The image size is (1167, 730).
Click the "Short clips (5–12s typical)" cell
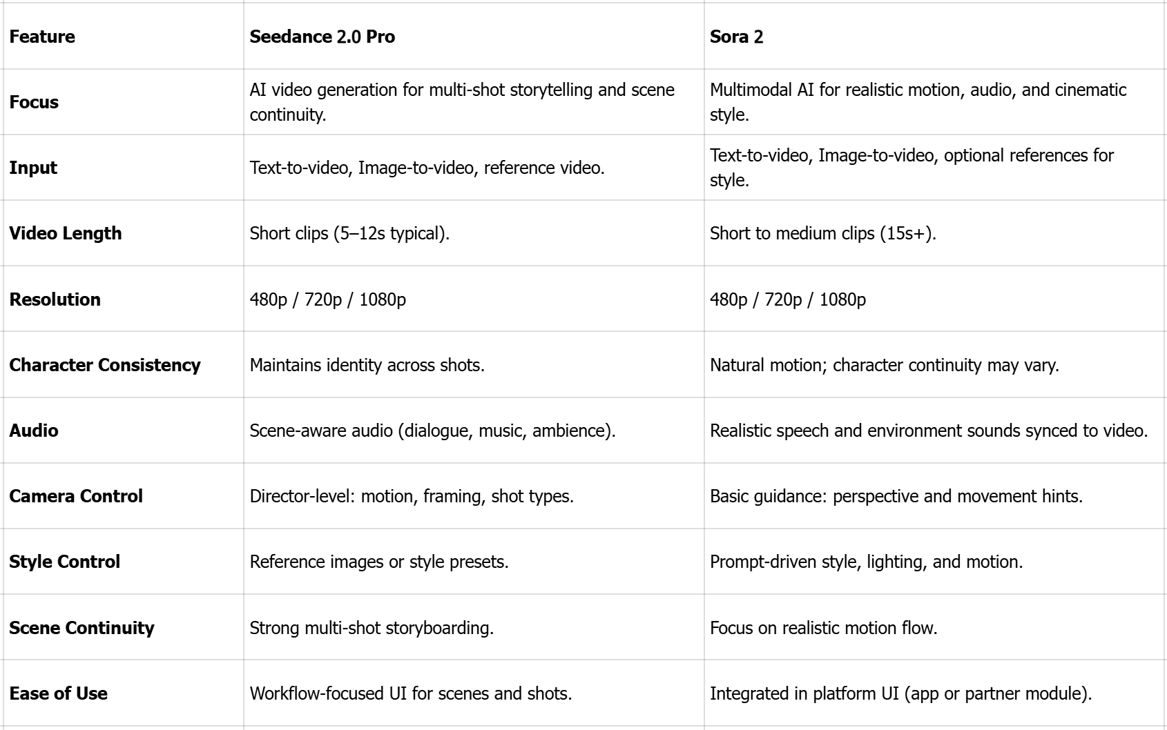[349, 233]
